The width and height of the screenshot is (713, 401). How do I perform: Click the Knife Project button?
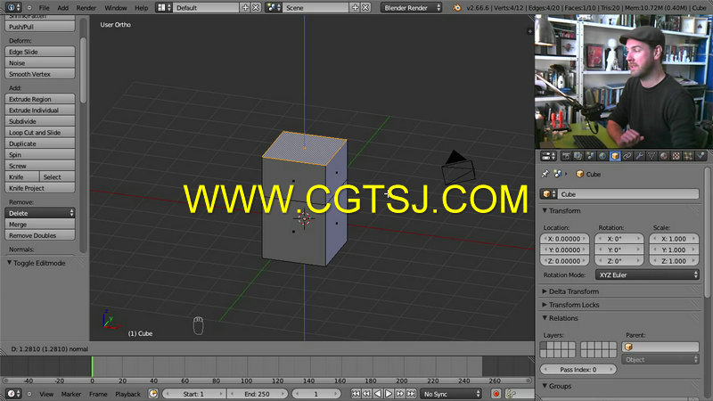pyautogui.click(x=40, y=188)
